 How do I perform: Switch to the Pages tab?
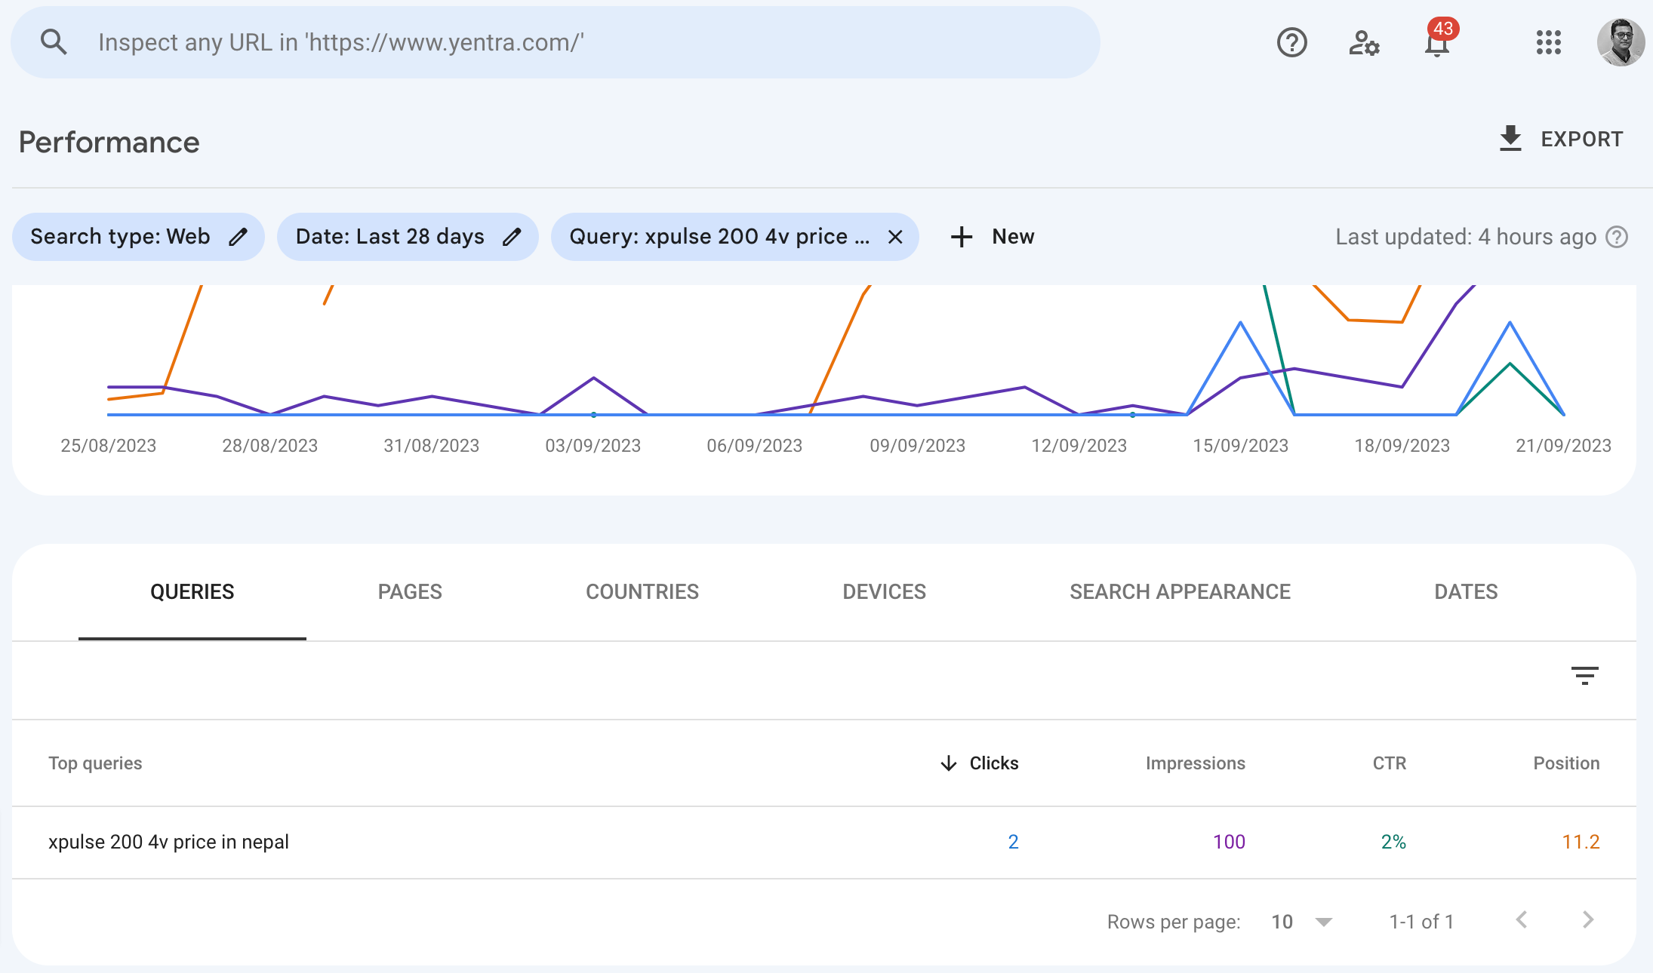(410, 592)
